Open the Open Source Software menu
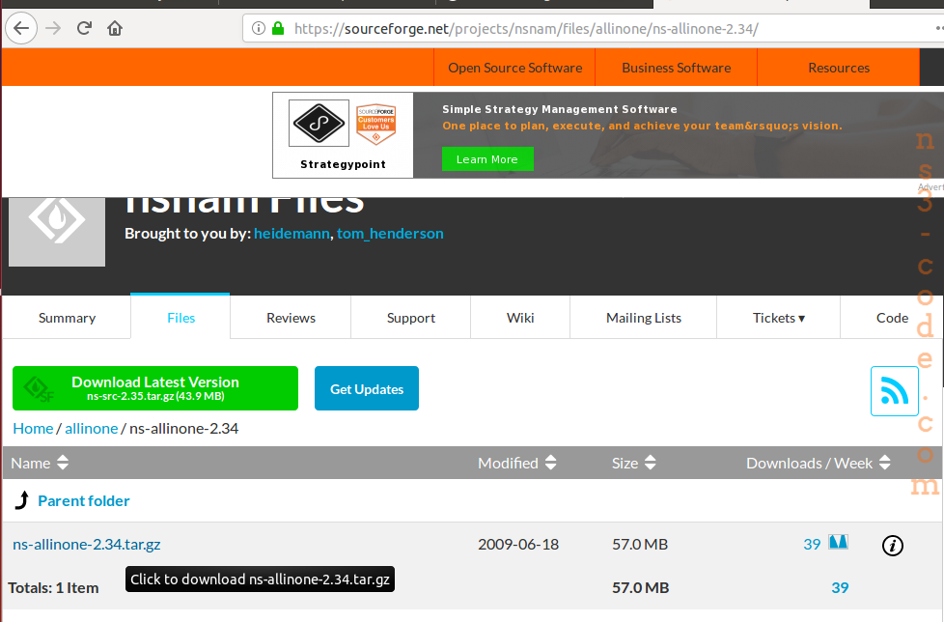Image resolution: width=944 pixels, height=622 pixels. 514,68
